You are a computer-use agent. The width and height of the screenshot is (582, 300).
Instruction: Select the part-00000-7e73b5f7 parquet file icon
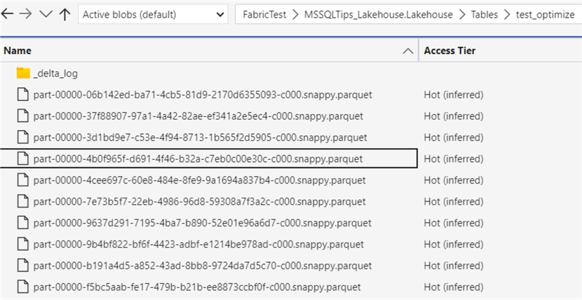pos(23,202)
